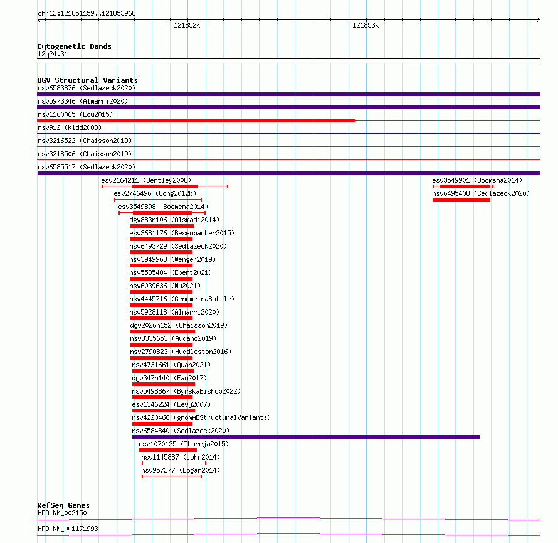558x543 pixels.
Task: Open nsv4220468 (gnomADStructuralVariants) label
Action: click(201, 417)
